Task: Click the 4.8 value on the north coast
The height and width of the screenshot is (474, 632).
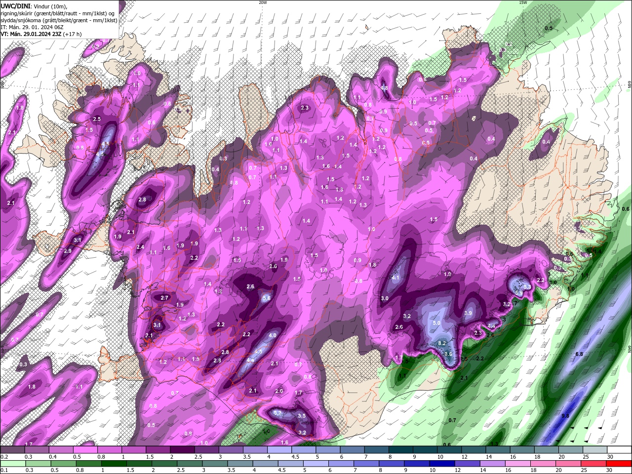Action: 384,88
